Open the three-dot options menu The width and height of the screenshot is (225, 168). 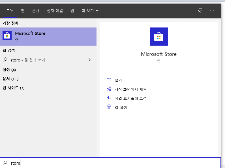tap(212, 11)
